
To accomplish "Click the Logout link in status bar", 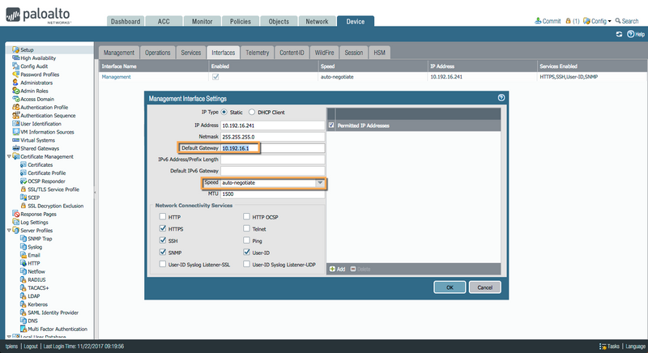I will pyautogui.click(x=31, y=347).
